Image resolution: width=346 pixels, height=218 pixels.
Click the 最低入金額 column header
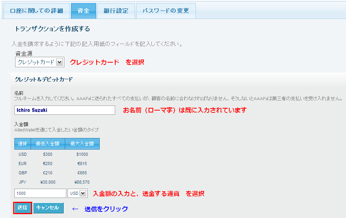tap(48, 144)
